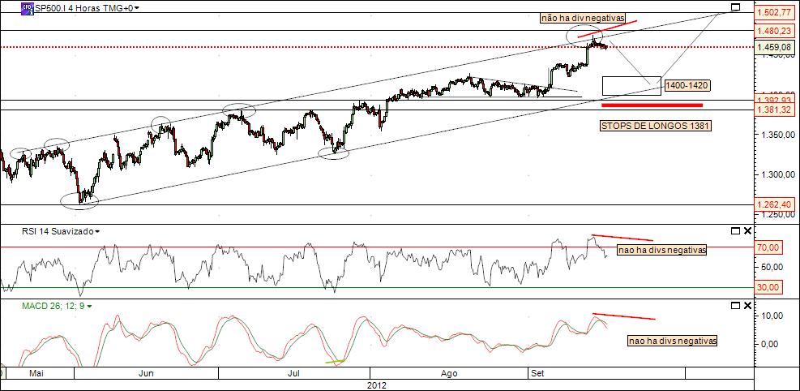
Task: Click the 1.300,00 price scale value
Action: point(777,174)
